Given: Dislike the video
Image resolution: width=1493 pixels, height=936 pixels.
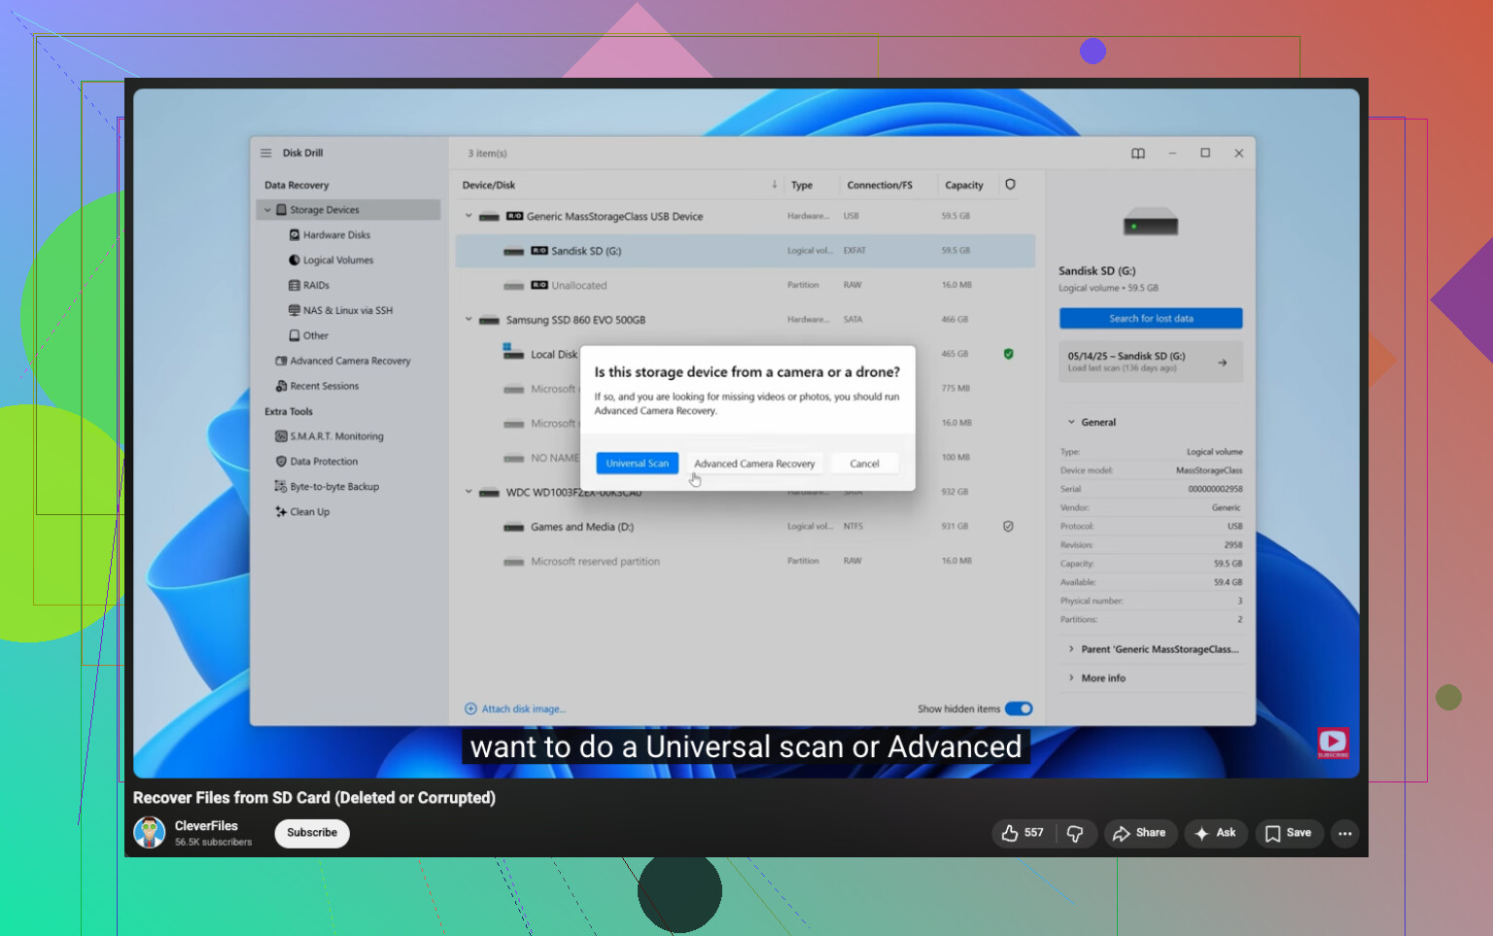Looking at the screenshot, I should pyautogui.click(x=1076, y=833).
